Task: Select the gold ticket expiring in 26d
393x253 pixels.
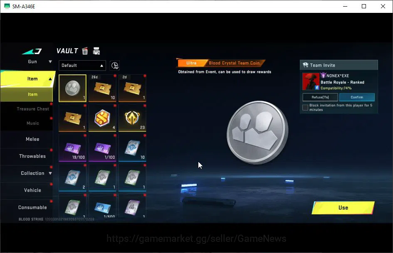Action: (102, 88)
